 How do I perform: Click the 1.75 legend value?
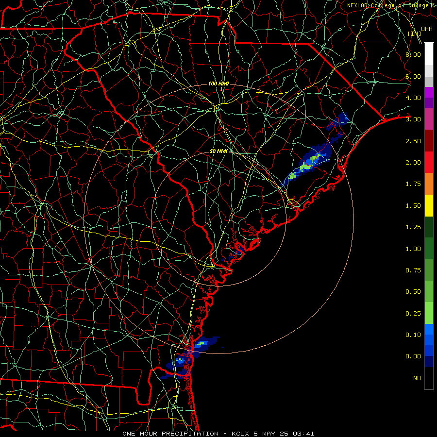pos(413,184)
